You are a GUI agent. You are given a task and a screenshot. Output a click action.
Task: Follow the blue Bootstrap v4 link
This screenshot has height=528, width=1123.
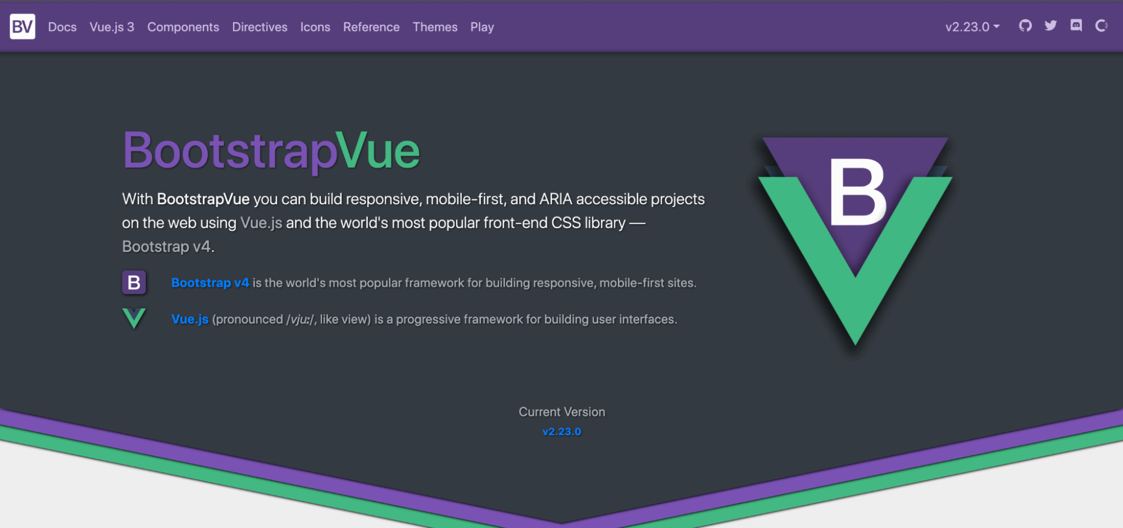point(210,283)
